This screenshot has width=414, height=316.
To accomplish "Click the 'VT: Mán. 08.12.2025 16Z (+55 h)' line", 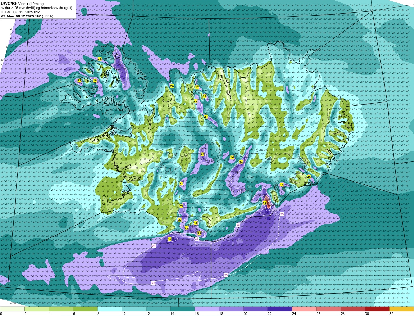I will click(27, 16).
